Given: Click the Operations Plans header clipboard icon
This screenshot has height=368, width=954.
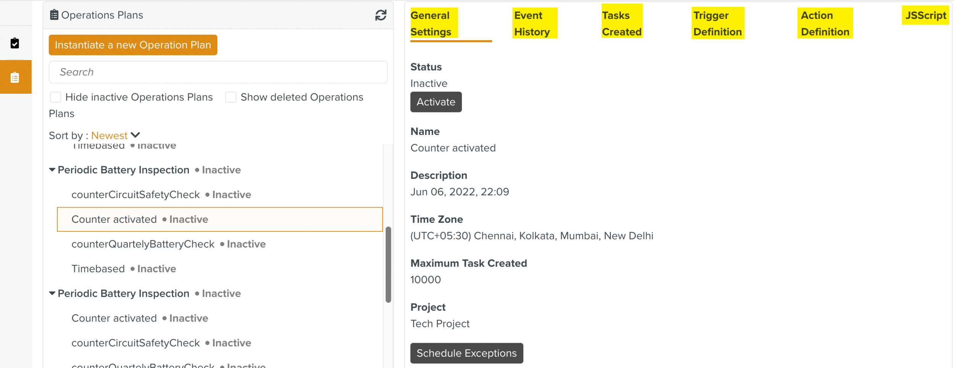Looking at the screenshot, I should click(x=54, y=15).
